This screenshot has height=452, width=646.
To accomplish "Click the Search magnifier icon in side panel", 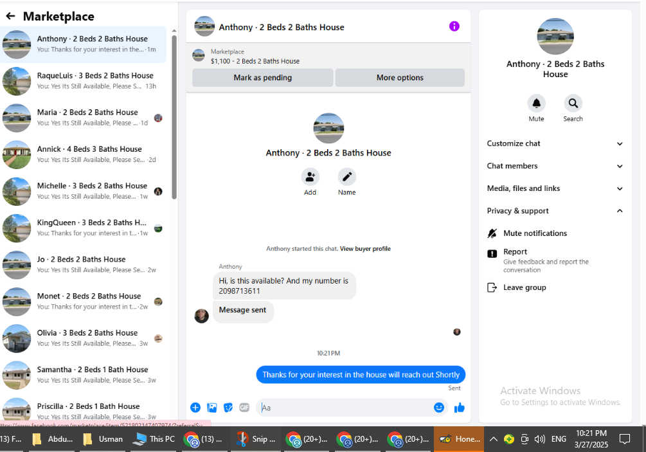I will click(573, 103).
